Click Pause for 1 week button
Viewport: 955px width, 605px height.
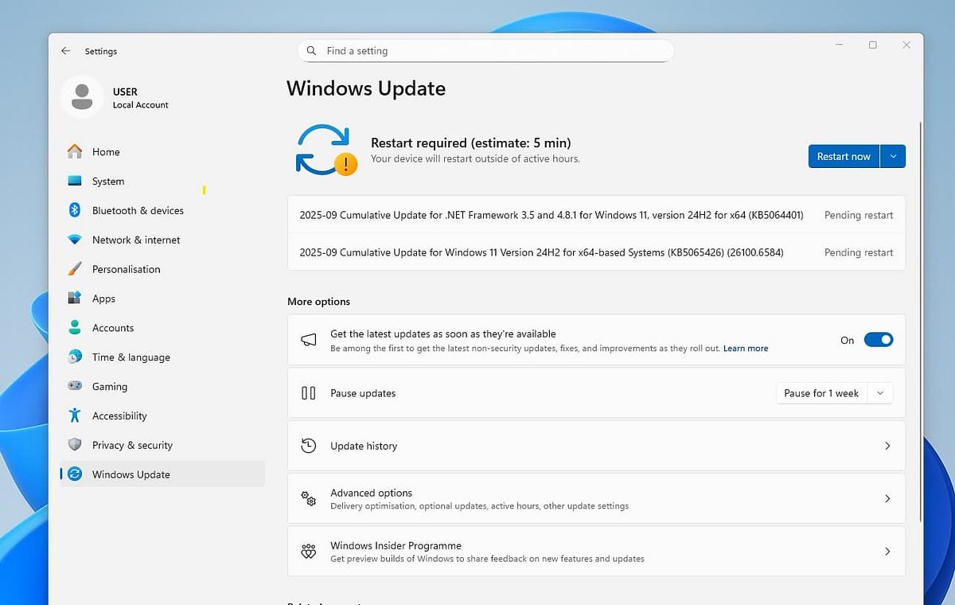[821, 393]
